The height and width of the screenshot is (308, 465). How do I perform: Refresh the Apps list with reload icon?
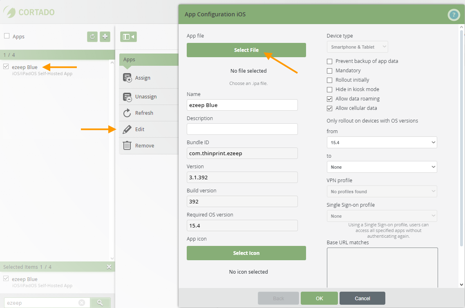tap(92, 37)
